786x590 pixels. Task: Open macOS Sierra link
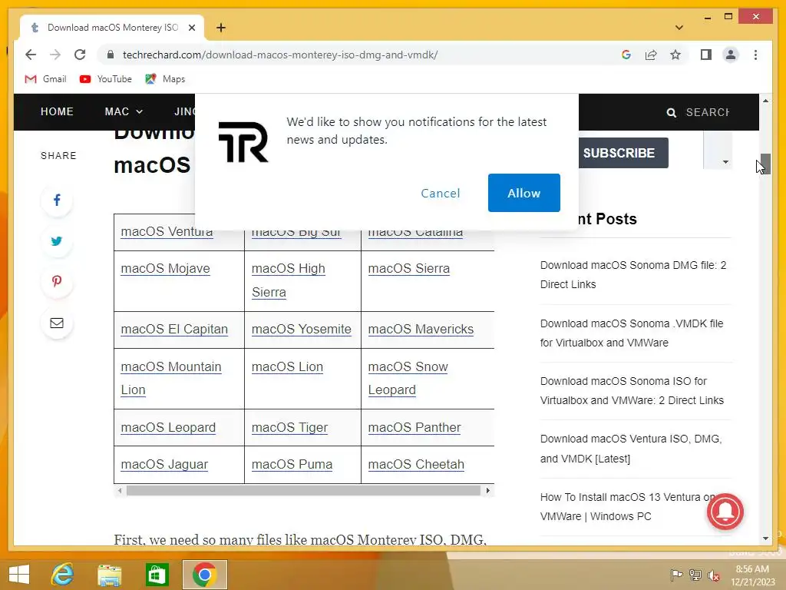coord(408,269)
